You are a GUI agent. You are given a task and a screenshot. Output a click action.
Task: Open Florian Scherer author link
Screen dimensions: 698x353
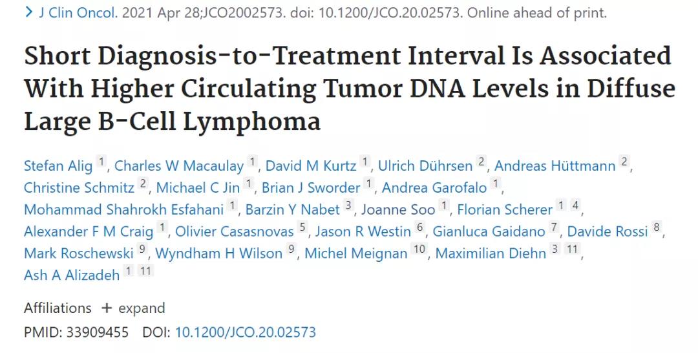[504, 209]
